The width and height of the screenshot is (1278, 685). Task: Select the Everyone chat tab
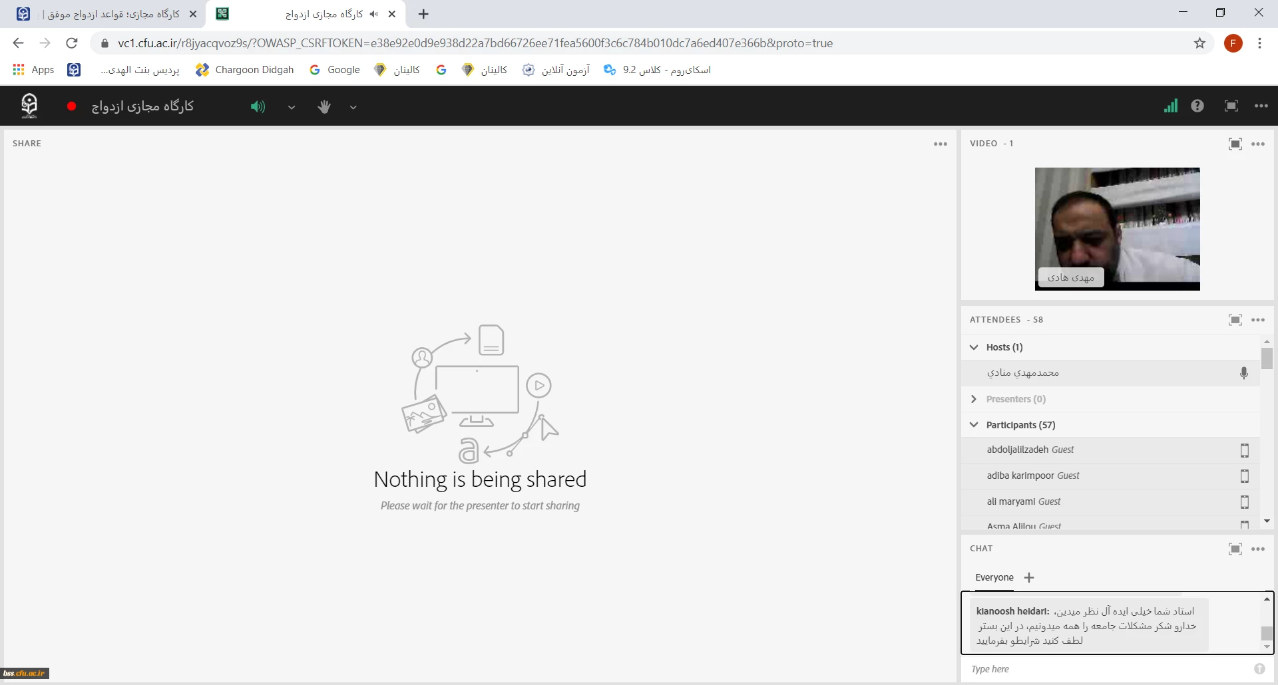[994, 577]
